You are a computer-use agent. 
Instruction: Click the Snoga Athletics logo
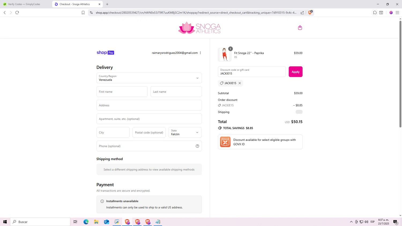(199, 28)
